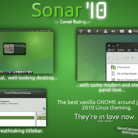Click the panel icon right of lightning bolt
Image resolution: width=138 pixels, height=138 pixels.
(105, 31)
